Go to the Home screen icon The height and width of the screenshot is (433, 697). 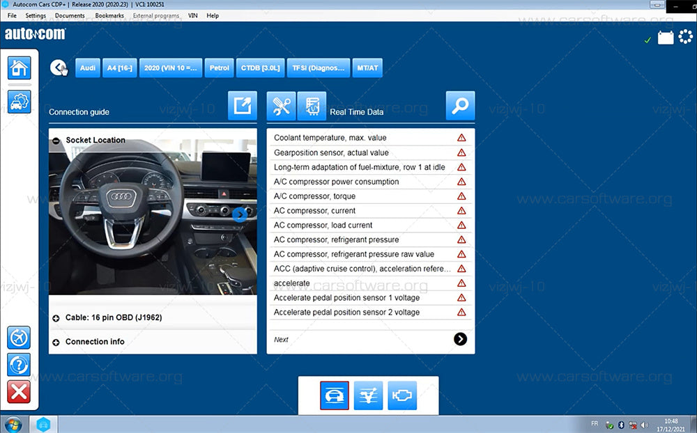pyautogui.click(x=19, y=68)
